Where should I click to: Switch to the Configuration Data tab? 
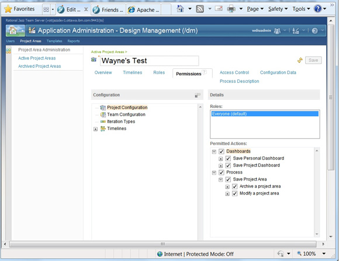278,72
